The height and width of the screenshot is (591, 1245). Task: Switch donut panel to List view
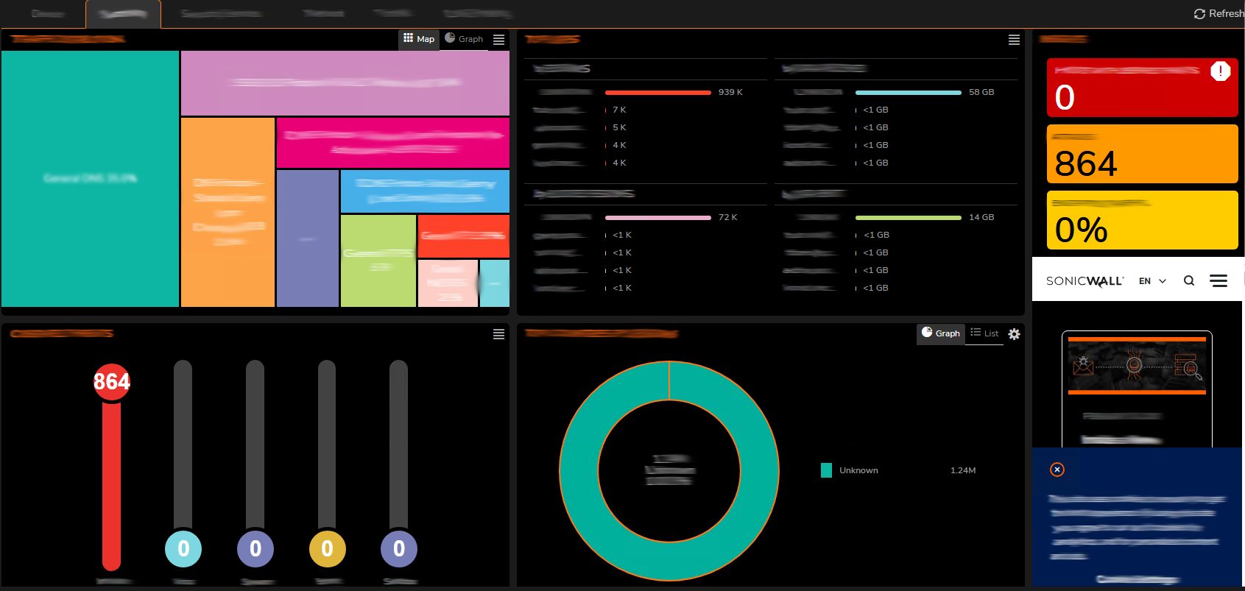coord(984,333)
